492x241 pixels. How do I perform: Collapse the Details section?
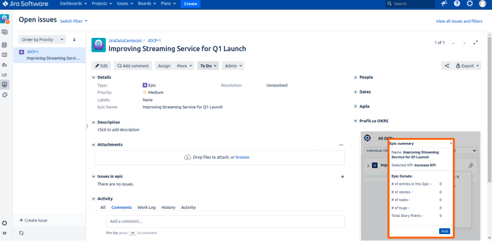[93, 77]
